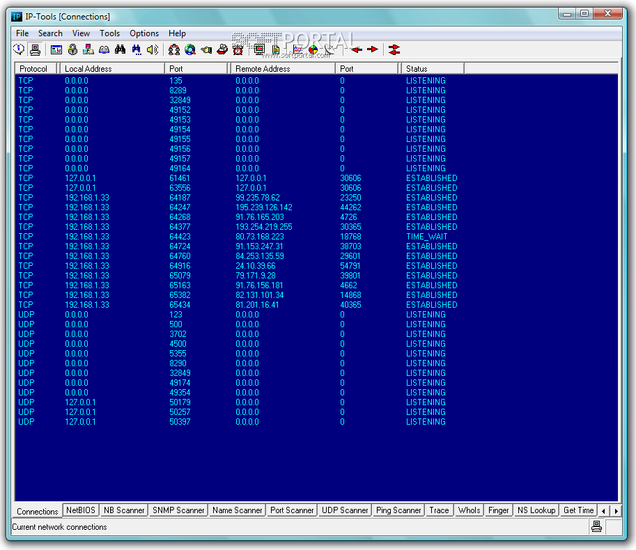Viewport: 636px width, 550px height.
Task: Switch to the SNMP Scanner tab
Action: coord(178,510)
